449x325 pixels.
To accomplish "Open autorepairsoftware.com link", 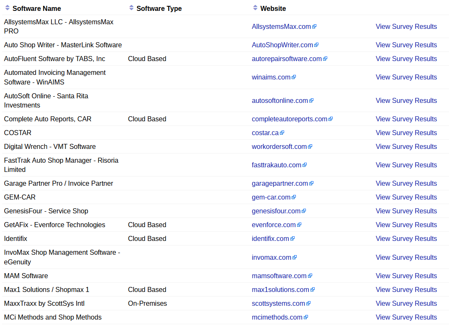I will 287,59.
